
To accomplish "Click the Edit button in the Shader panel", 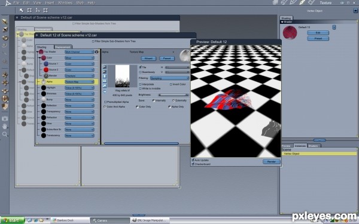I will [x=318, y=33].
